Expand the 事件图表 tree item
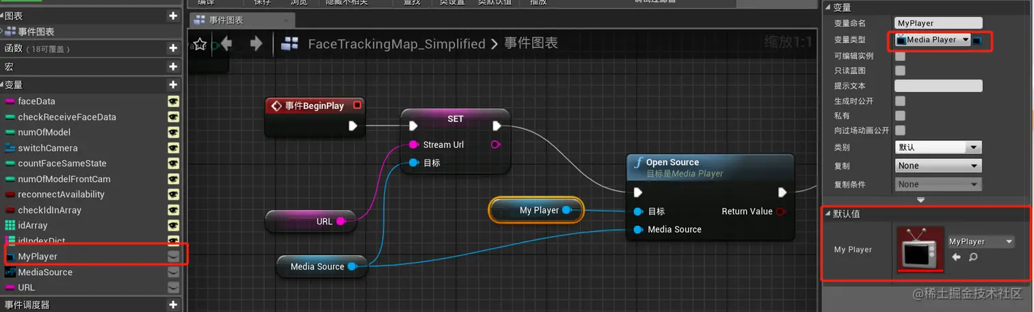Image resolution: width=1034 pixels, height=312 pixels. [x=3, y=31]
